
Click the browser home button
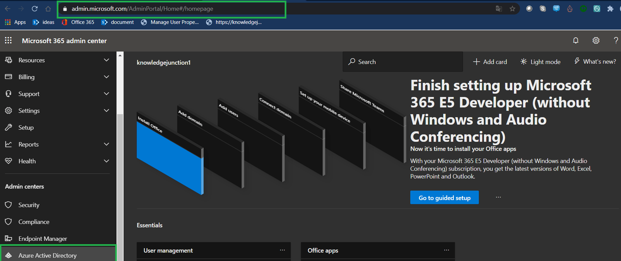pos(48,9)
